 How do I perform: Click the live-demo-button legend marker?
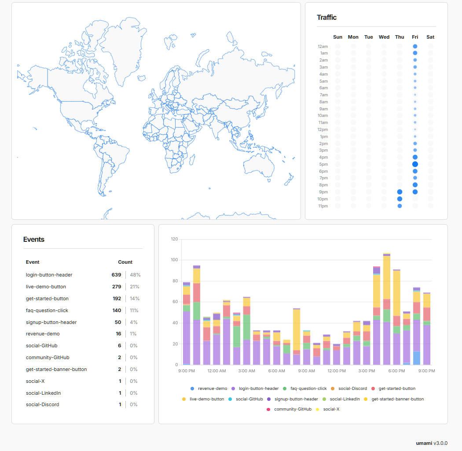pyautogui.click(x=183, y=399)
